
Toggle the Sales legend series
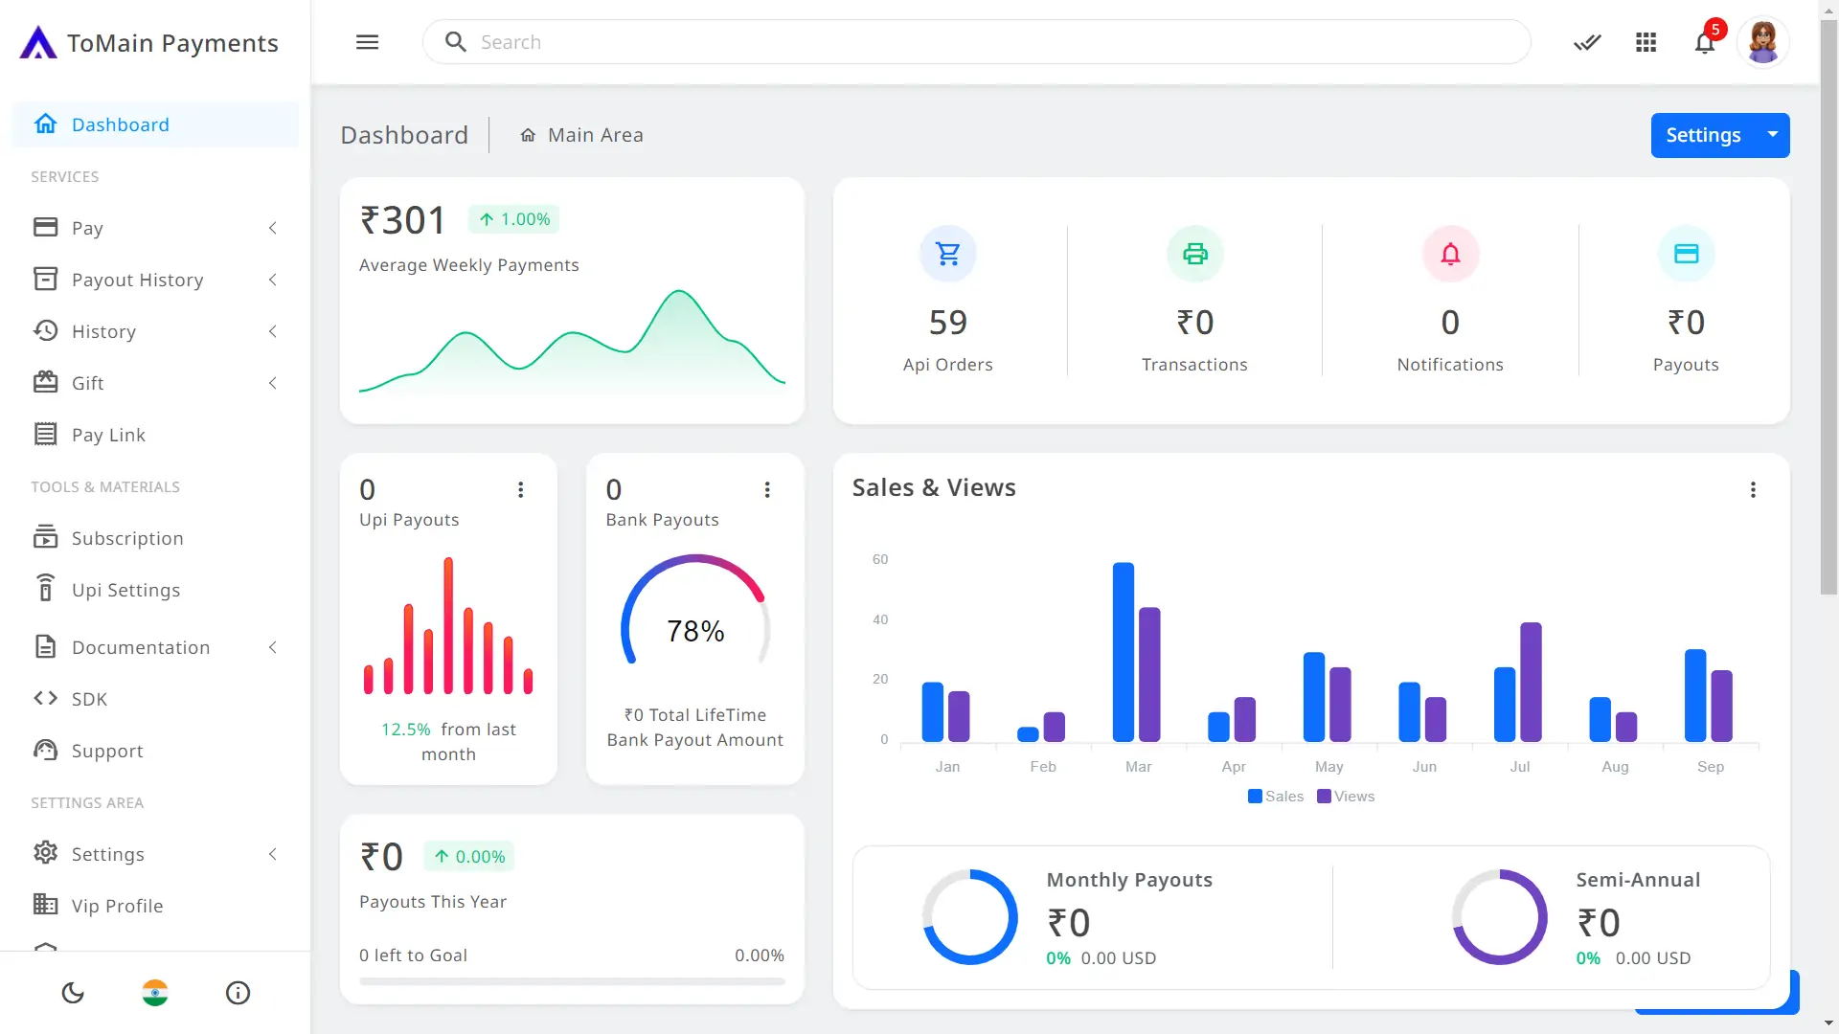pyautogui.click(x=1276, y=797)
